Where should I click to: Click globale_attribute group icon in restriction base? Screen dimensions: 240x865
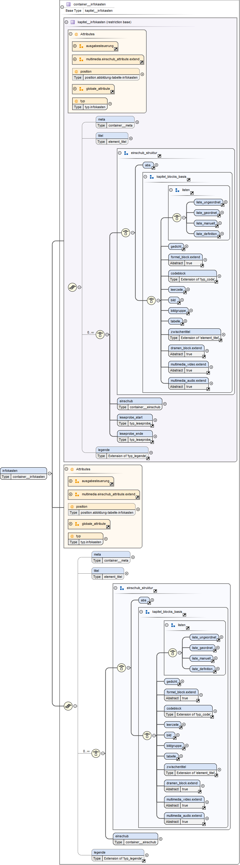pyautogui.click(x=81, y=89)
